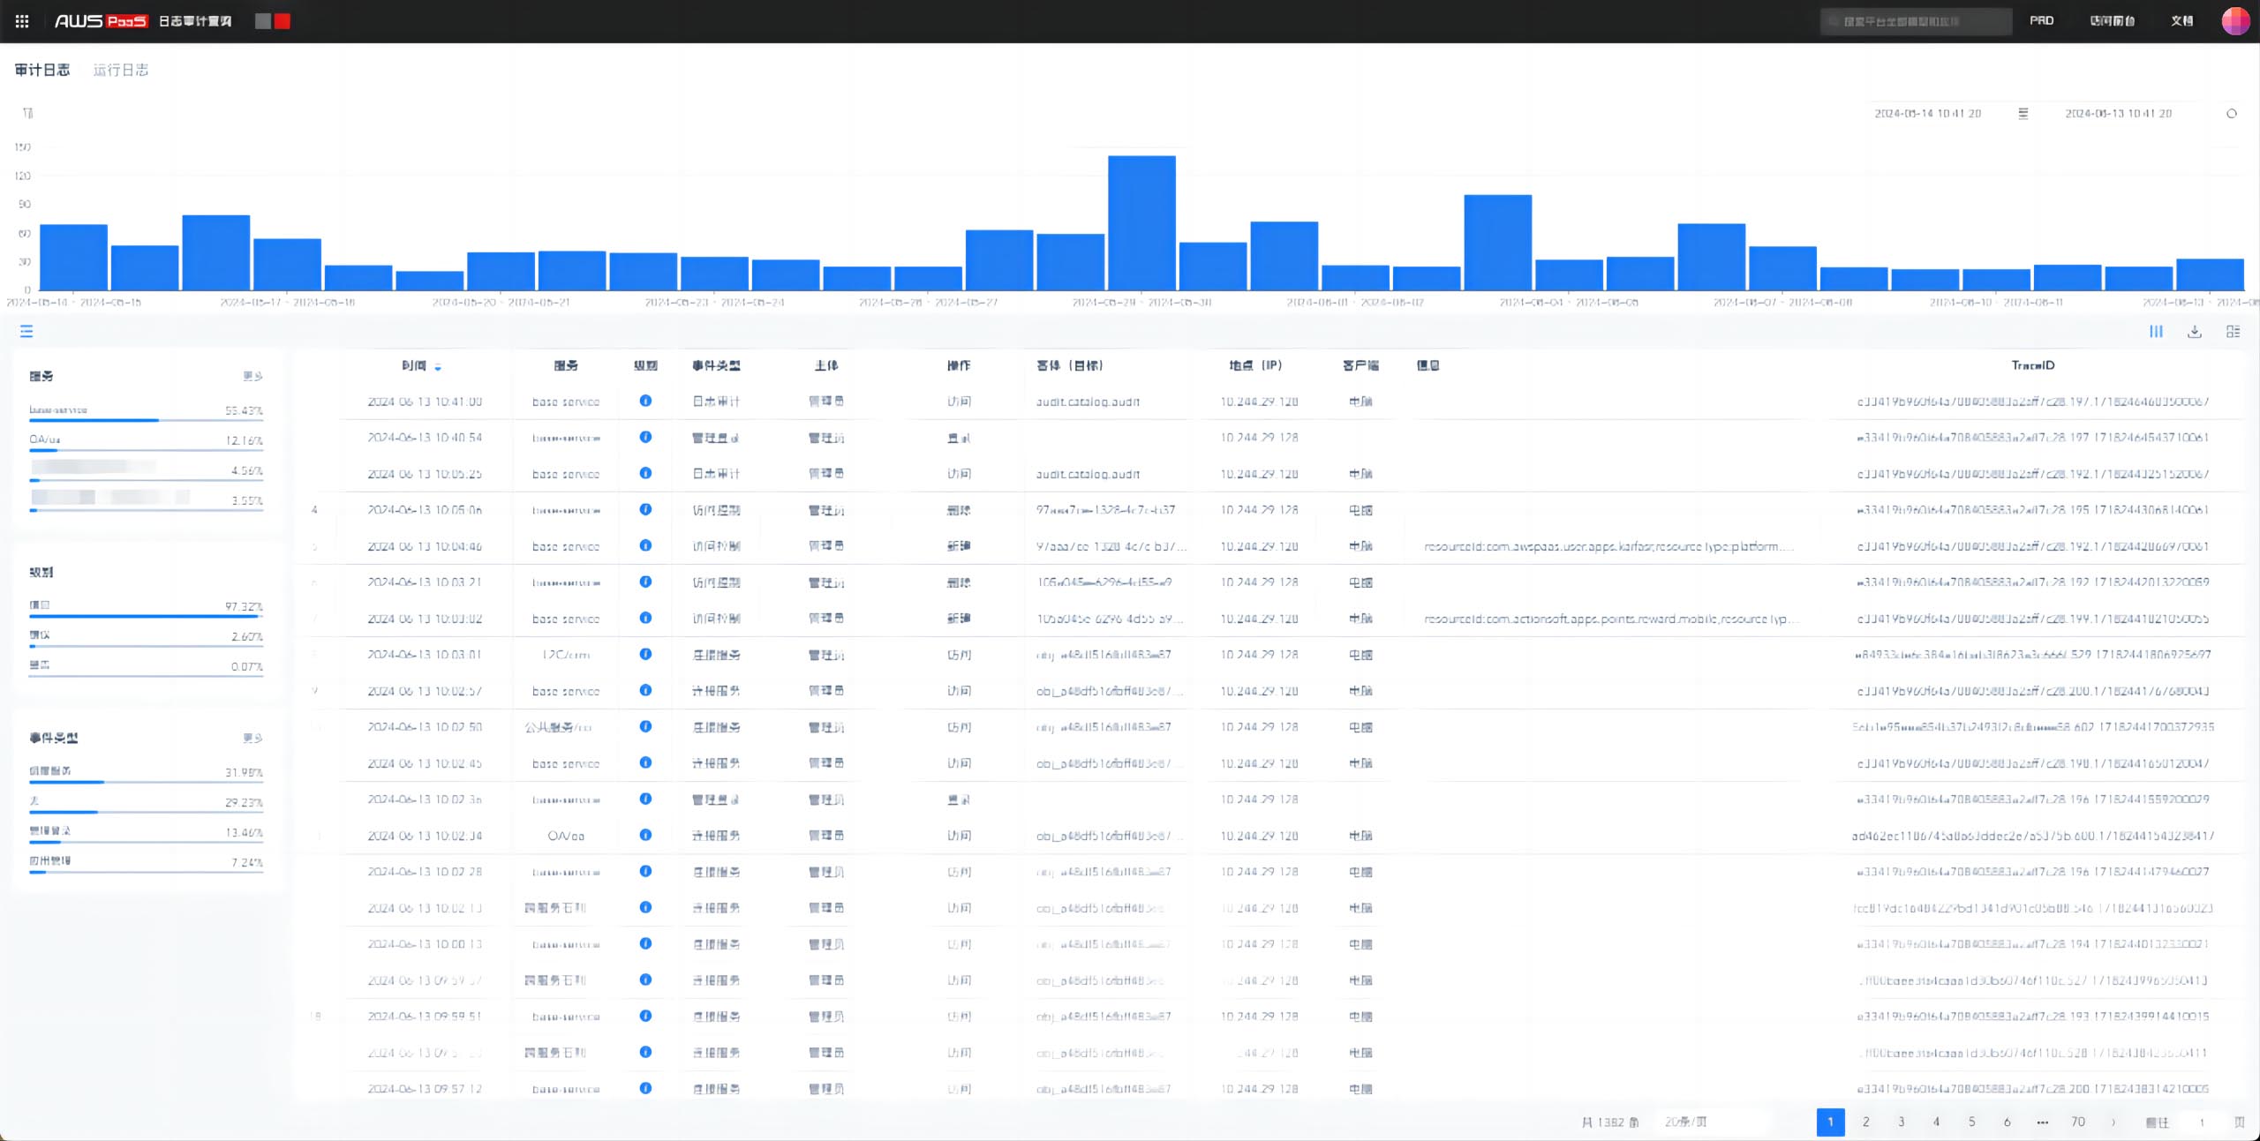This screenshot has height=1141, width=2260.
Task: Click the column settings icon above table
Action: click(x=2156, y=332)
